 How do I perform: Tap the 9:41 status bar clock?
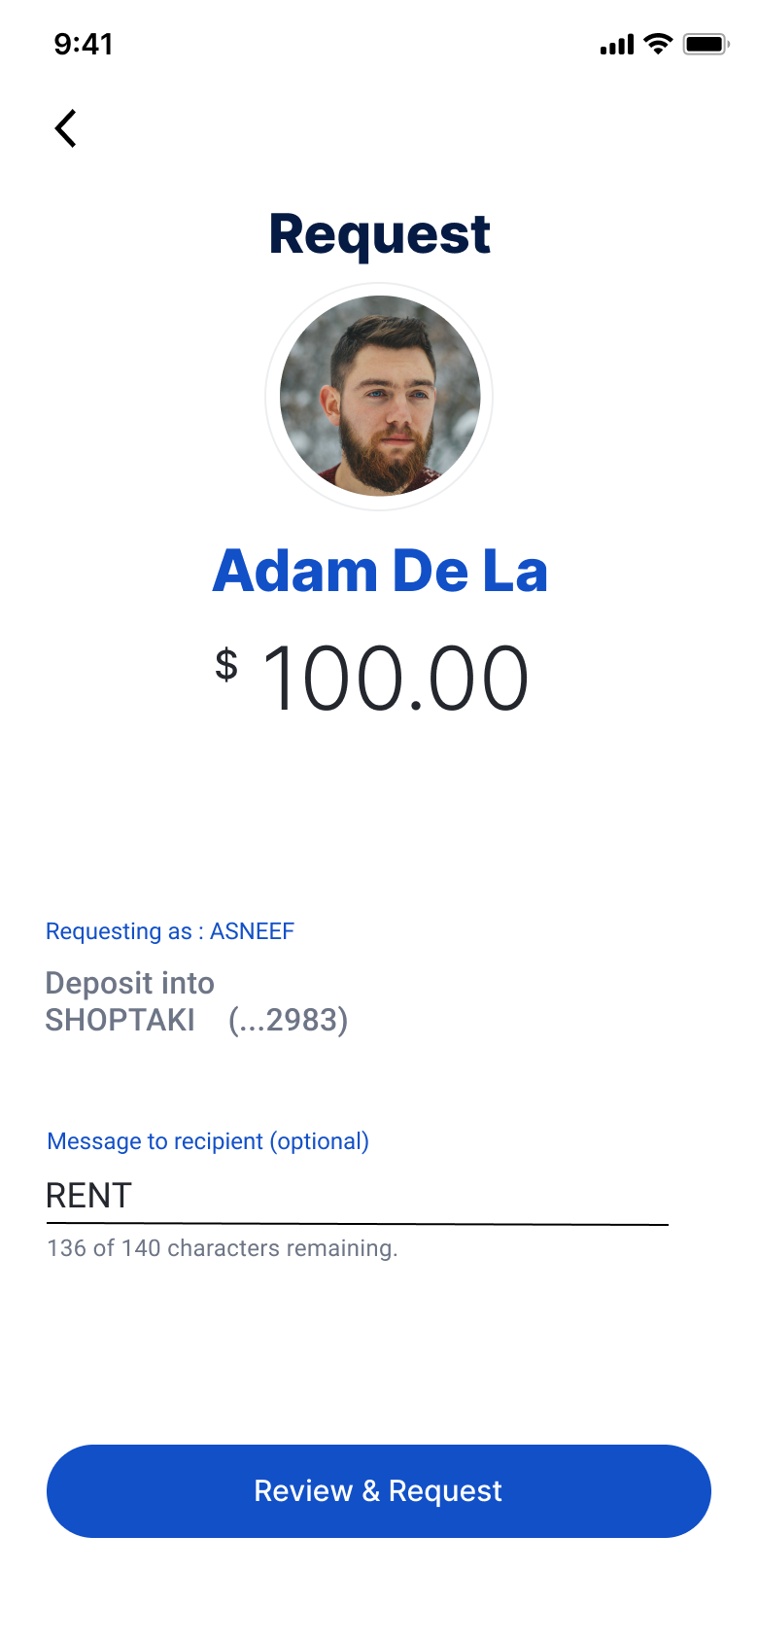pyautogui.click(x=84, y=44)
